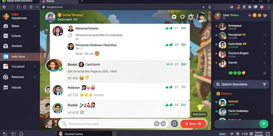This screenshot has width=273, height=136.
Task: Click the white circle icon in header
Action: coord(174,17)
